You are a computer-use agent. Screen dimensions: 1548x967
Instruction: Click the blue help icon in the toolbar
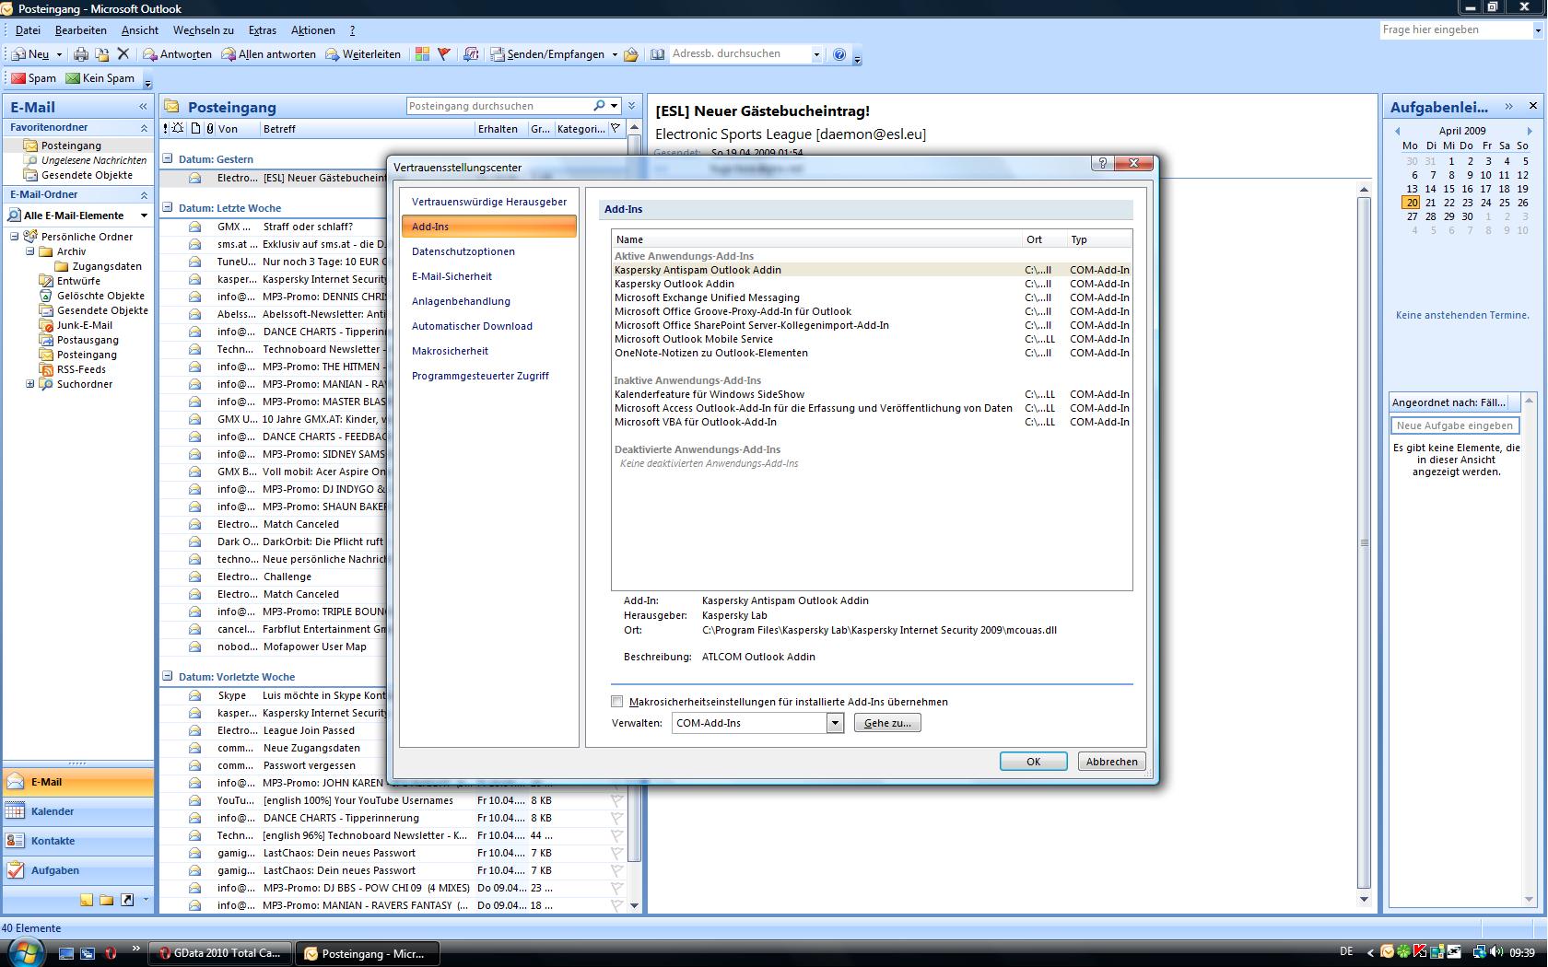(x=839, y=54)
